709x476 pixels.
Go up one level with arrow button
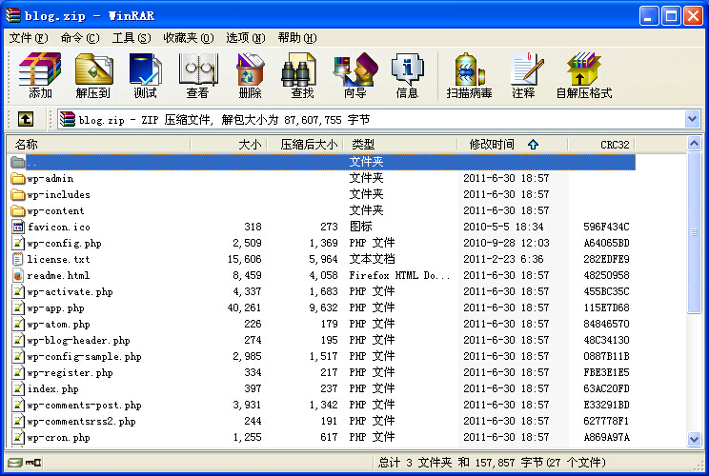(x=26, y=120)
